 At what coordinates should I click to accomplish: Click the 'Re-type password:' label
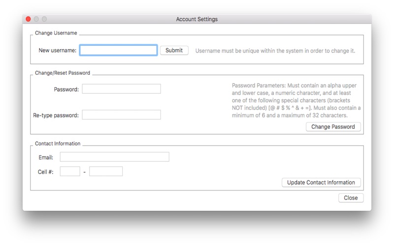coord(56,115)
